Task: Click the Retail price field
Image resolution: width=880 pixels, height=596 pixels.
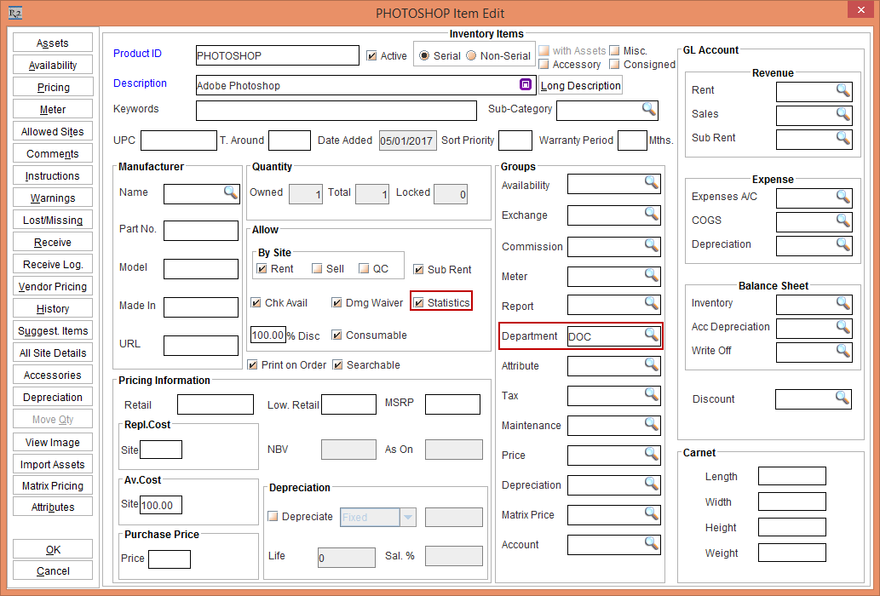Action: (x=216, y=404)
